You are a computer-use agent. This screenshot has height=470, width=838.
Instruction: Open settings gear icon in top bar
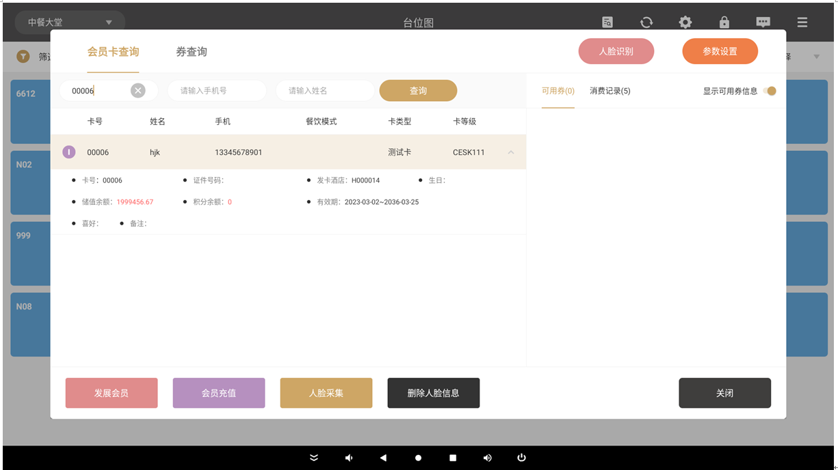click(685, 22)
